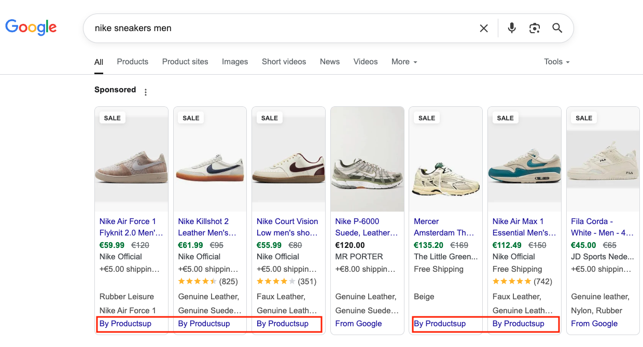Click the Google logo
This screenshot has width=643, height=347.
pos(31,27)
